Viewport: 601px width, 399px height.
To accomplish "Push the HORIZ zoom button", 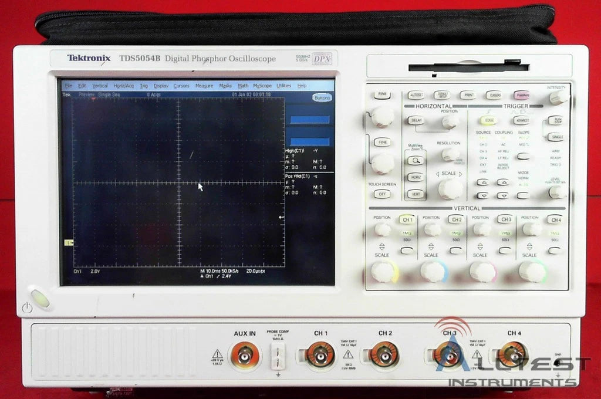I will click(x=416, y=177).
